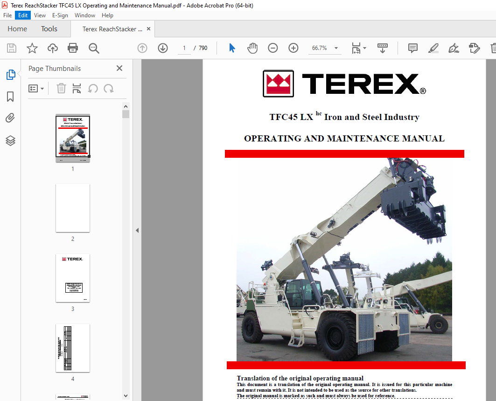Select the arrow selection tool
The image size is (496, 401).
coord(232,48)
